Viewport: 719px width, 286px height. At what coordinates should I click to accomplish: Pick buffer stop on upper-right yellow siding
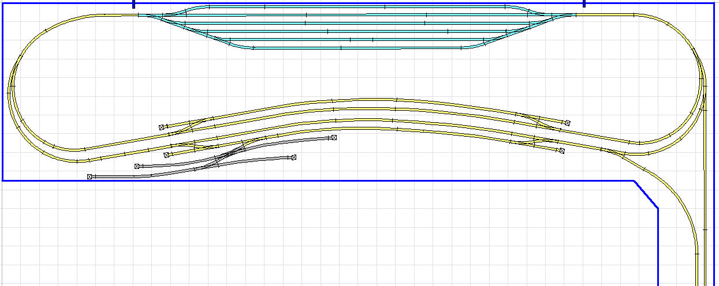568,123
